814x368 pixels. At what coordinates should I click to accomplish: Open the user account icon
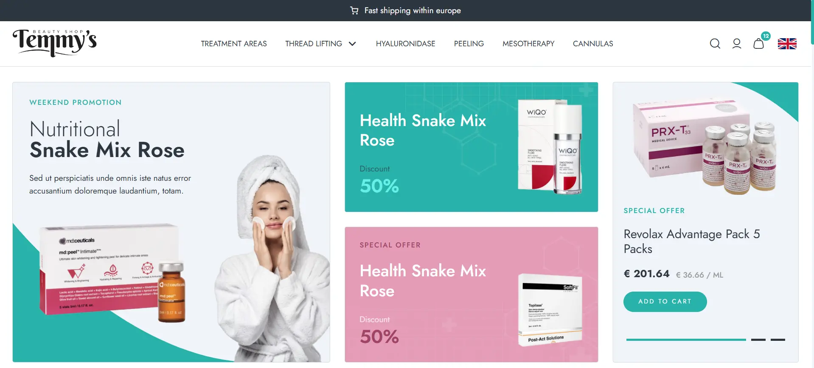tap(737, 44)
